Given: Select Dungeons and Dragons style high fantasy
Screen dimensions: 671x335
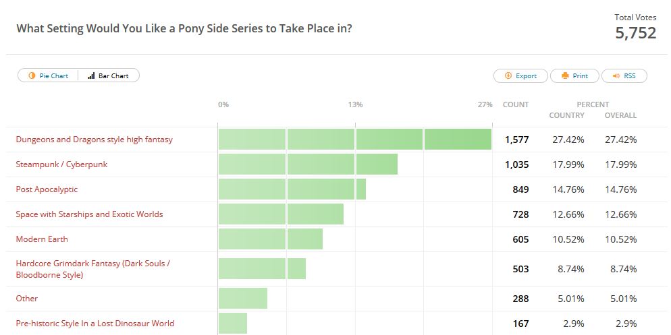Looking at the screenshot, I should click(x=95, y=140).
